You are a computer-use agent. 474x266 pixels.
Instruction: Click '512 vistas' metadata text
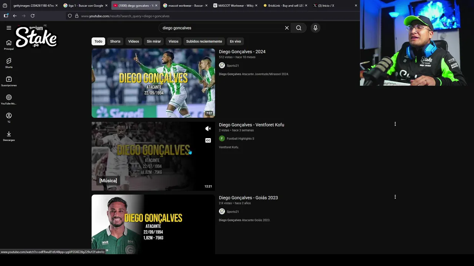point(226,57)
